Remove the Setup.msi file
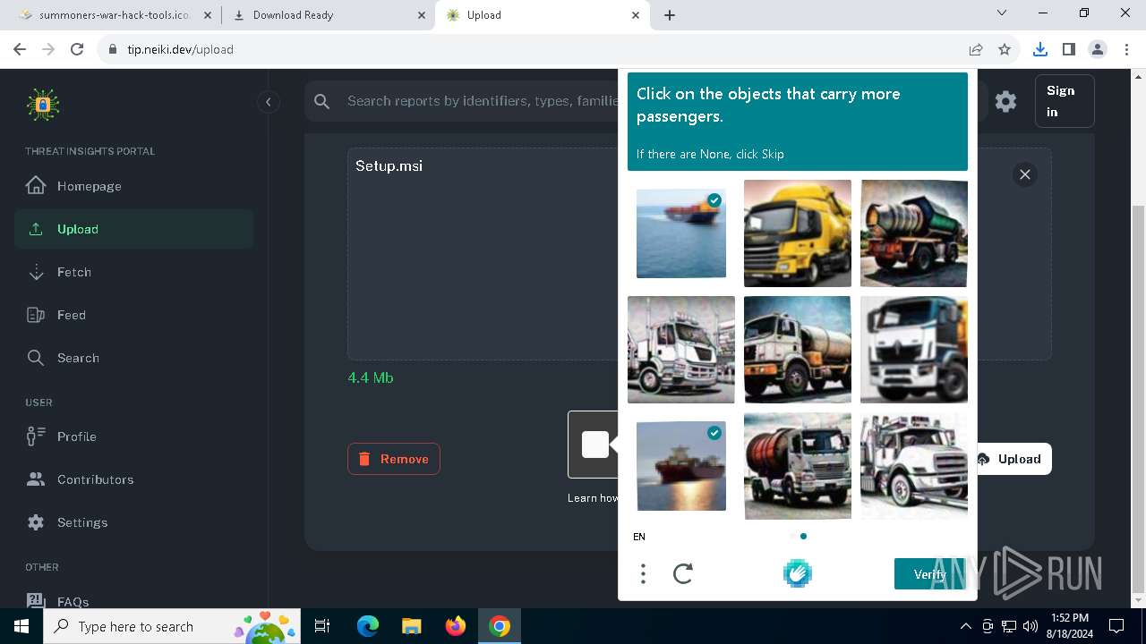Screen dimensions: 1146x644 tap(394, 459)
